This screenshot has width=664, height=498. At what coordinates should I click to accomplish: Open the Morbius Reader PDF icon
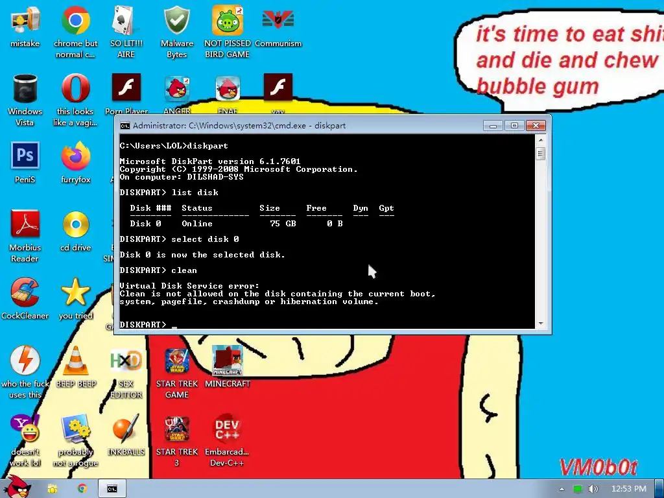[x=25, y=236]
